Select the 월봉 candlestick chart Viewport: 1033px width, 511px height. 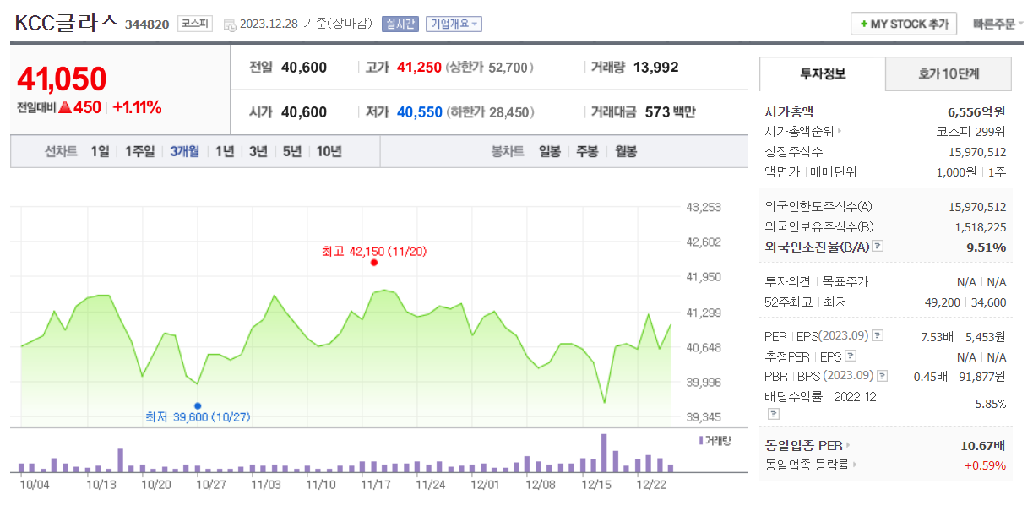pyautogui.click(x=625, y=151)
